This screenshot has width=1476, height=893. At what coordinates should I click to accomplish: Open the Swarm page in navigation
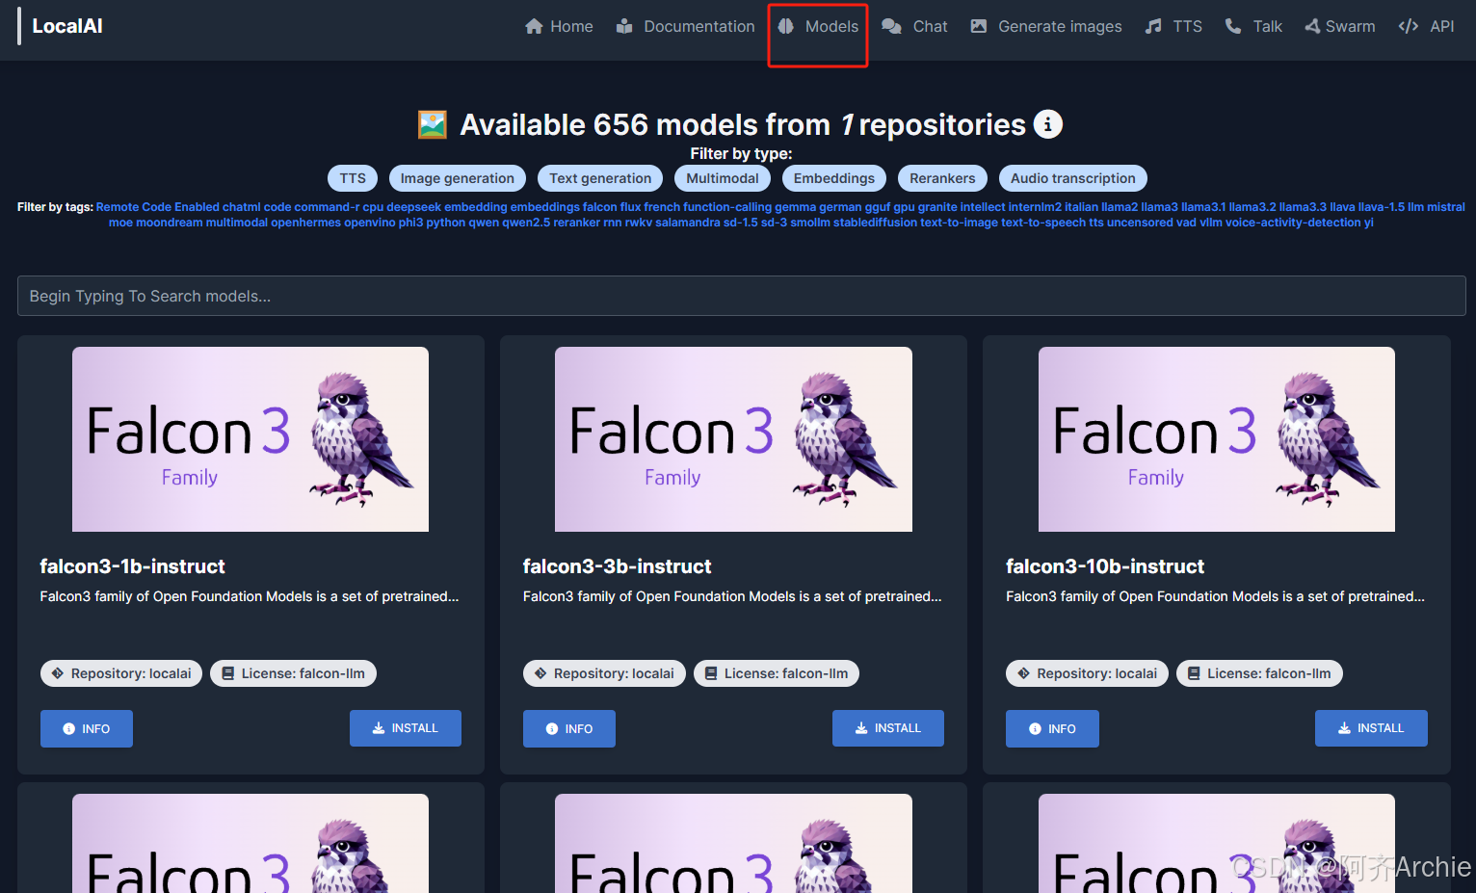click(x=1339, y=26)
